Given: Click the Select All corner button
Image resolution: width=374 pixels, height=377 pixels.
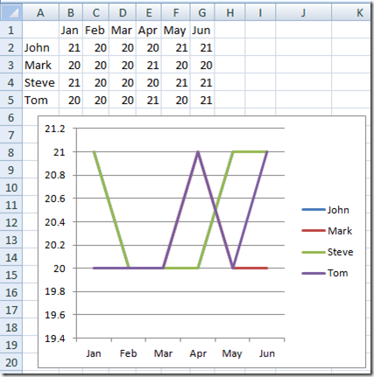Looking at the screenshot, I should (x=11, y=12).
